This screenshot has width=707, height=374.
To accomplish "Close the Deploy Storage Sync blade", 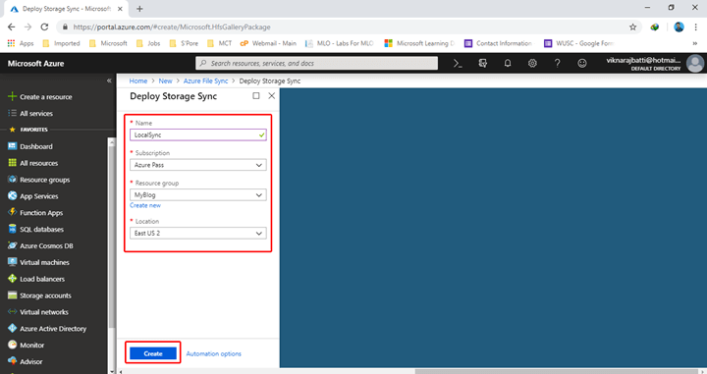I will (271, 95).
